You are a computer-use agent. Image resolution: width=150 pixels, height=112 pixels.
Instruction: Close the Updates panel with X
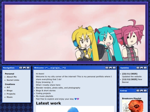[x=138, y=68]
